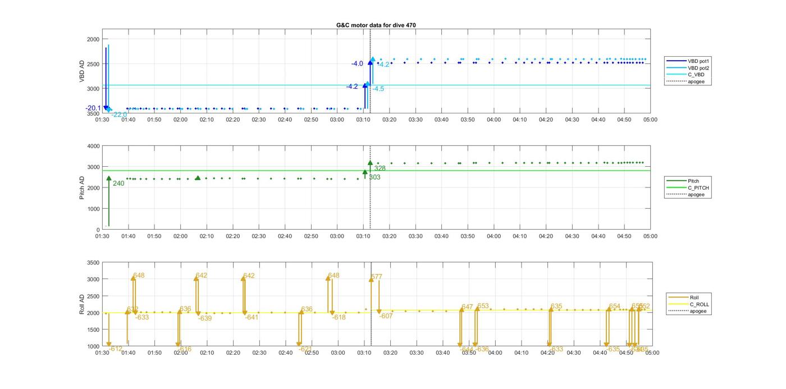This screenshot has height=389, width=786.
Task: Click the '1500' tick on the Roll axis
Action: point(92,329)
